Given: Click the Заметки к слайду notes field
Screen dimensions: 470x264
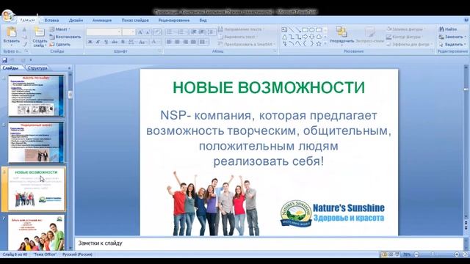Looking at the screenshot, I should point(269,243).
